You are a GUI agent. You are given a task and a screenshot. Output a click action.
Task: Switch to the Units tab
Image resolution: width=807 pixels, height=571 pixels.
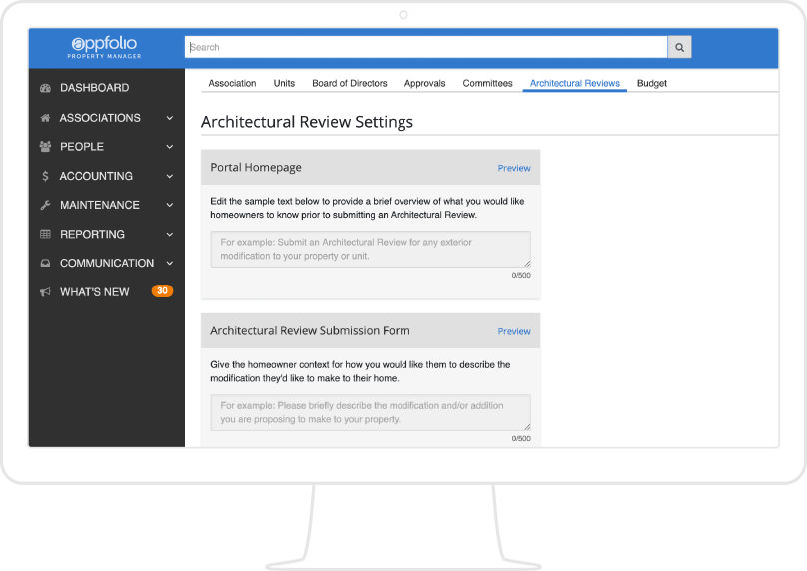(x=284, y=83)
